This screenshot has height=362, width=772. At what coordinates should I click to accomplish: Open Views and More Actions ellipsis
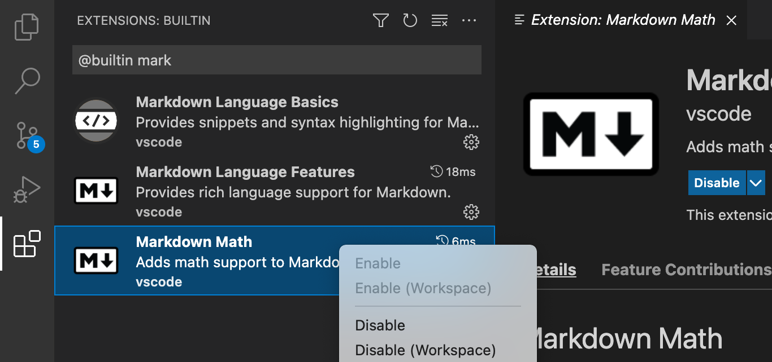(x=469, y=21)
